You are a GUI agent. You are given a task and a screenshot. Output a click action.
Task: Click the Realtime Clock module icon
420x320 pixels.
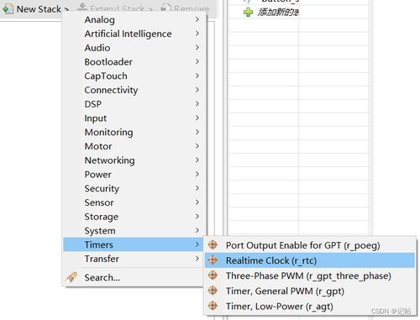click(213, 260)
